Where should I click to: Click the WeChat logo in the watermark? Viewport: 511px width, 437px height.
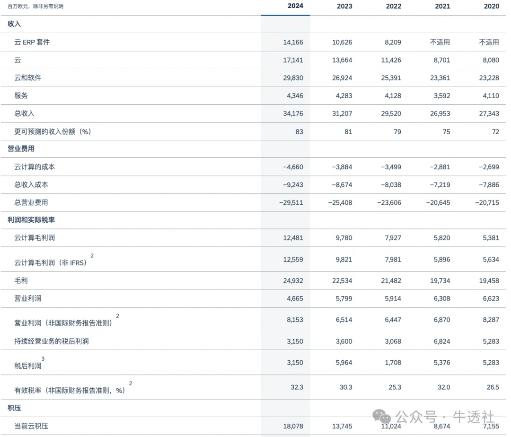[x=381, y=416]
